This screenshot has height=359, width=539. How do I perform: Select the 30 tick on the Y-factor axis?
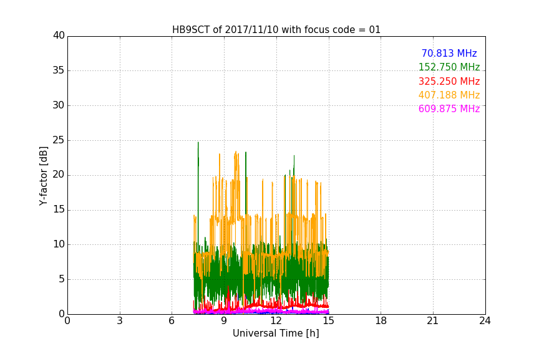click(59, 105)
